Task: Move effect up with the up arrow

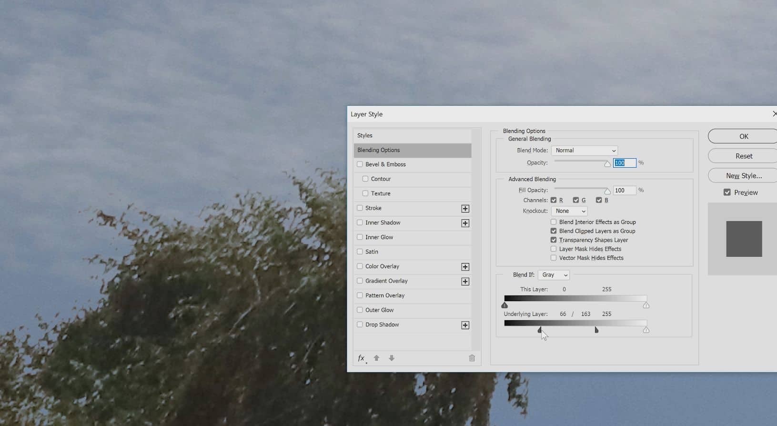Action: pos(376,358)
